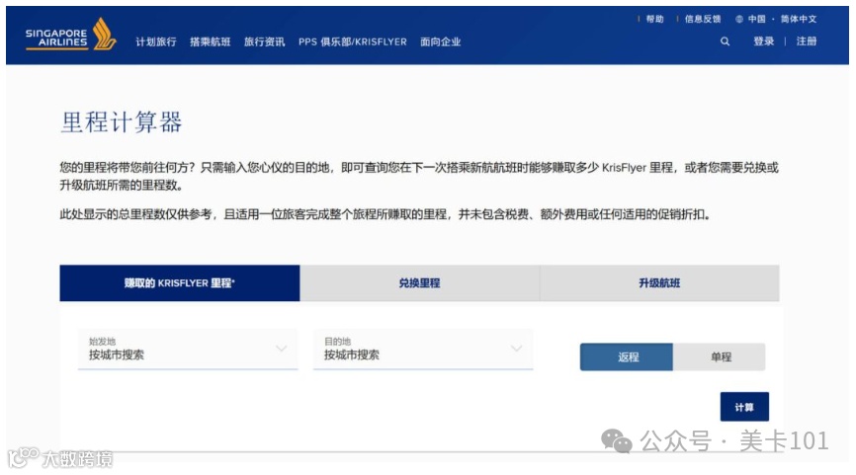Open the PPS 俱乐部/KRISFLYER menu
The height and width of the screenshot is (475, 856).
[353, 42]
